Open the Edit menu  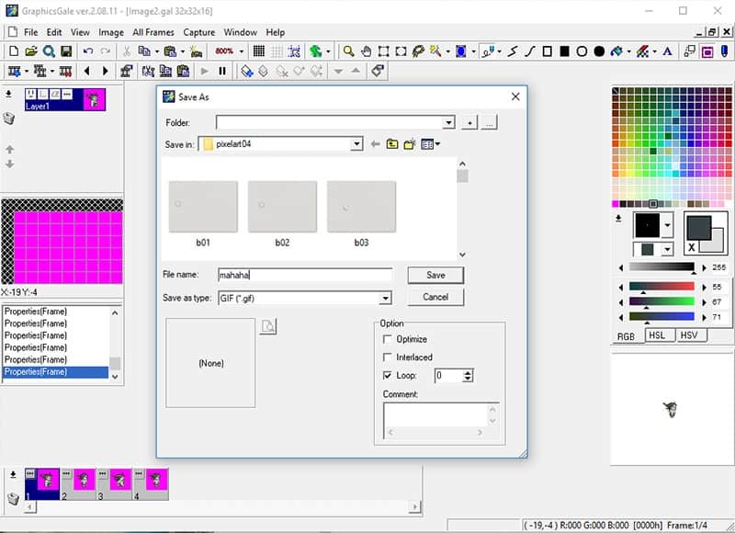coord(54,32)
